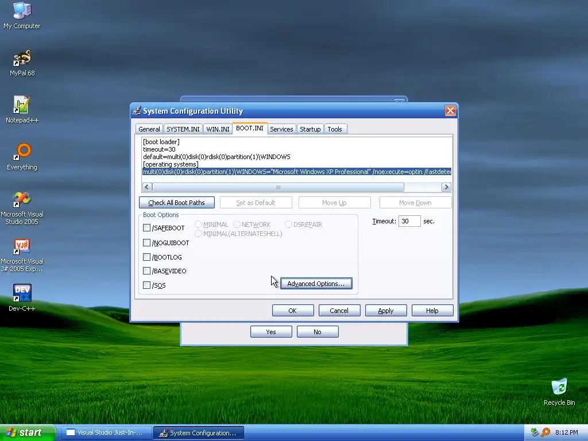Select the default=multi(0)disk(0) line
The height and width of the screenshot is (441, 588).
pos(216,157)
